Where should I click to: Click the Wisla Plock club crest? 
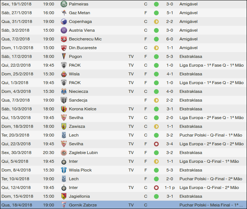point(64,170)
